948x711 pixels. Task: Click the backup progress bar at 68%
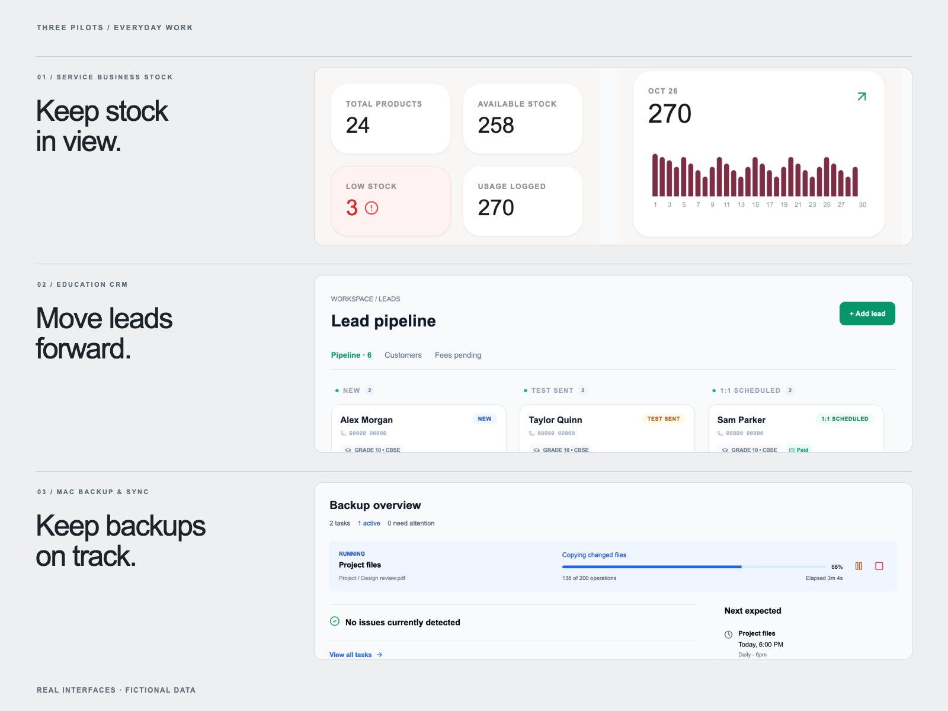[x=694, y=567]
